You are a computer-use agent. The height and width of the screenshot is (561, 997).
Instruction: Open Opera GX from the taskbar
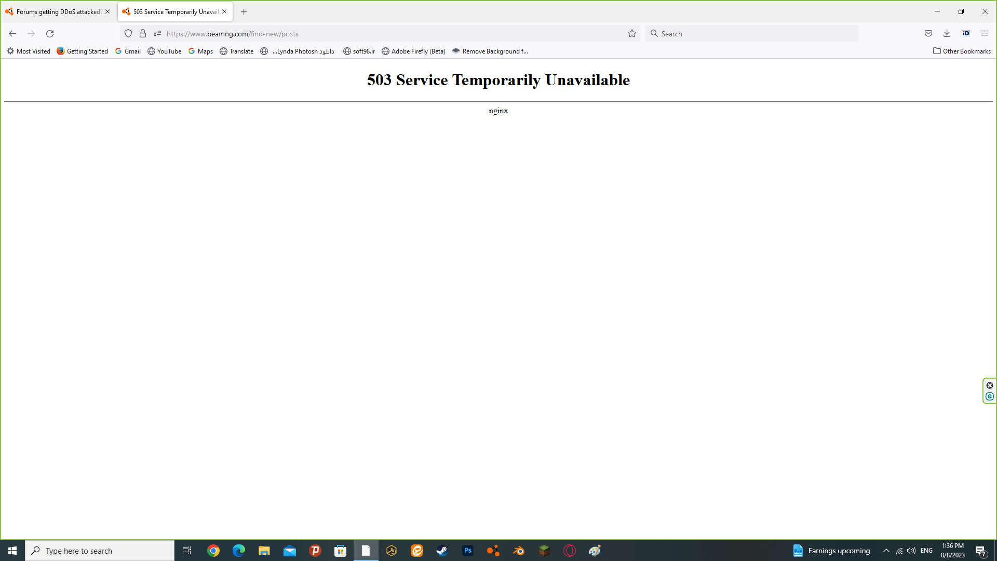point(570,551)
